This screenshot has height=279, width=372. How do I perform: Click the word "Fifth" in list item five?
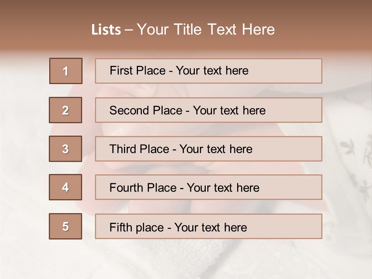pyautogui.click(x=121, y=227)
